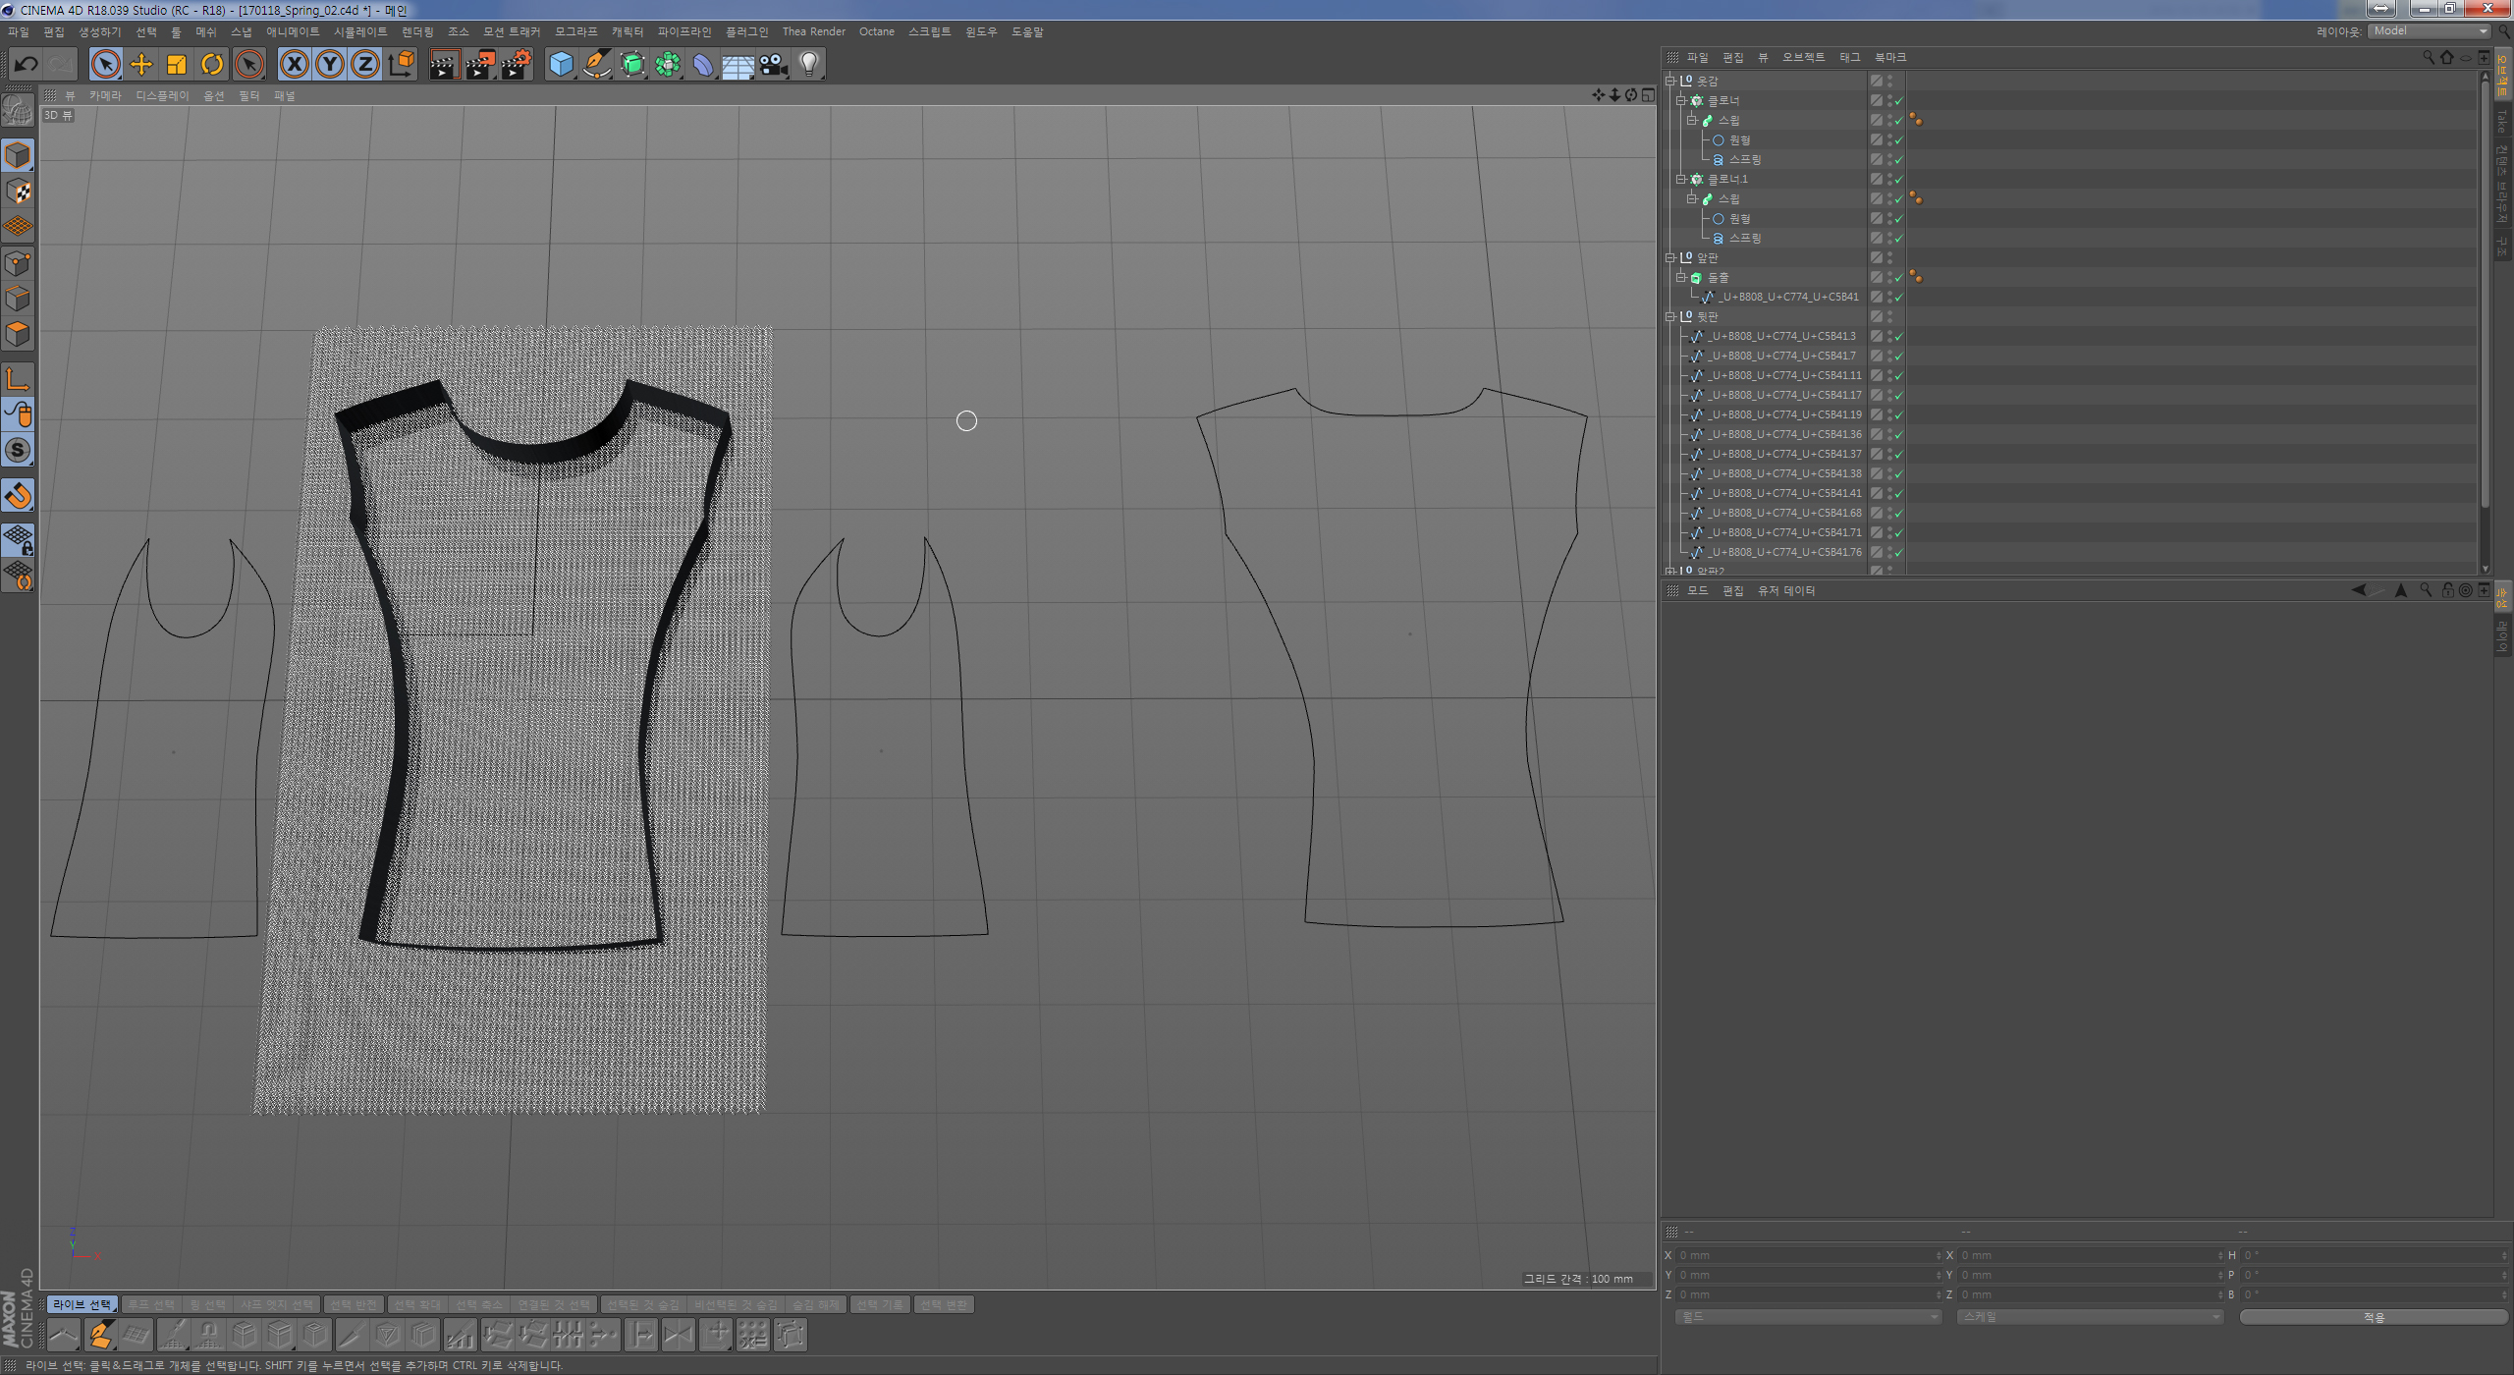Toggle the Y axis lock
The width and height of the screenshot is (2514, 1375).
[330, 65]
